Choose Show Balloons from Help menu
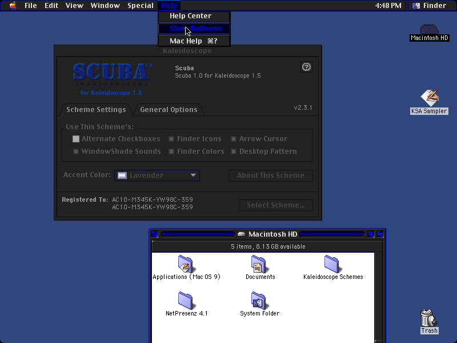Image resolution: width=457 pixels, height=343 pixels. [194, 29]
